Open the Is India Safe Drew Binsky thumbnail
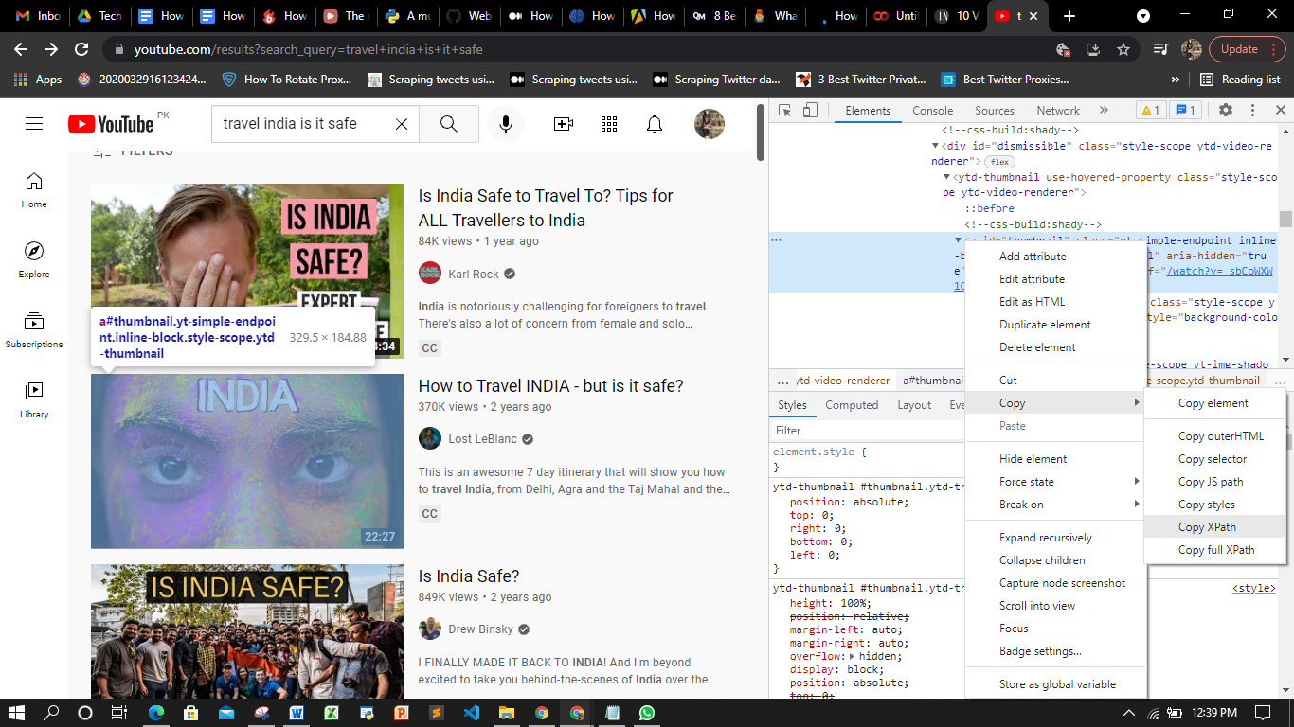 (x=247, y=631)
